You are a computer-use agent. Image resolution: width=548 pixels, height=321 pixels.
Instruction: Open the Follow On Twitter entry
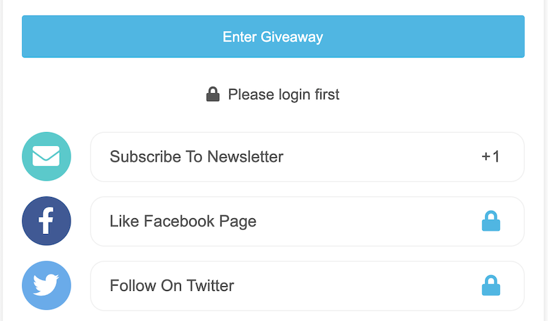(307, 285)
